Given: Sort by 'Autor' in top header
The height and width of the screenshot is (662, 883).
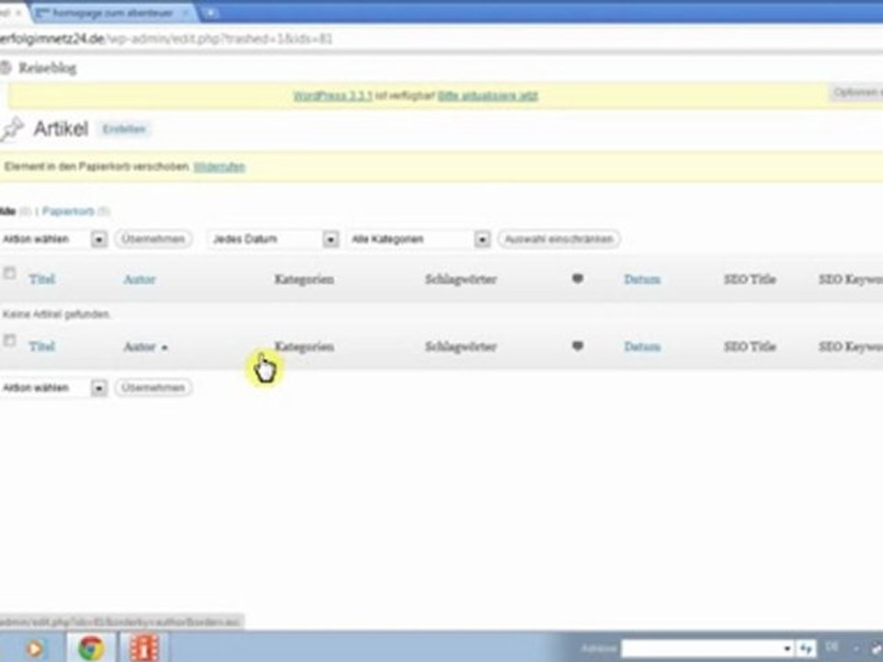Looking at the screenshot, I should pos(139,280).
